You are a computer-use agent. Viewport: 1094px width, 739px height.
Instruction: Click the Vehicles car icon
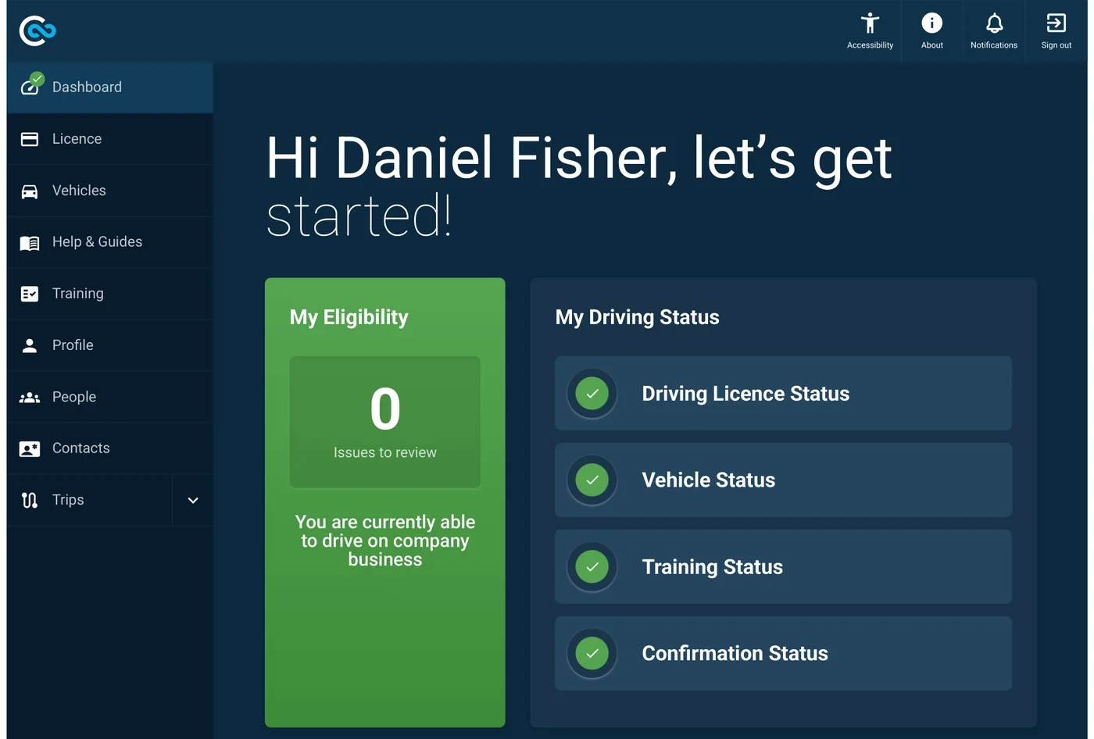(30, 191)
